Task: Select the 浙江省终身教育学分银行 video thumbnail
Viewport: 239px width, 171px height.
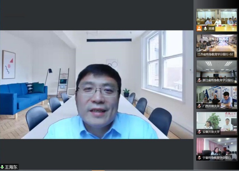Action: tap(216, 69)
